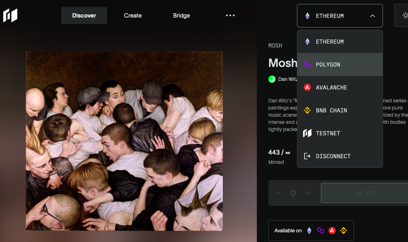
Task: Click the Mosh title heading
Action: pyautogui.click(x=283, y=63)
